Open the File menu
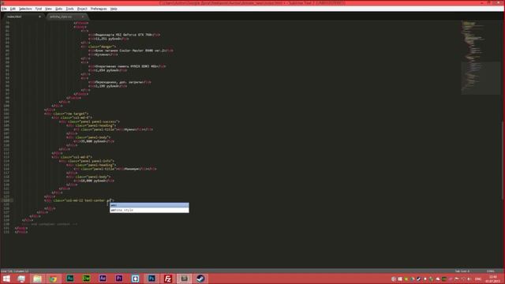Viewport: 505px width, 284px height. click(4, 9)
